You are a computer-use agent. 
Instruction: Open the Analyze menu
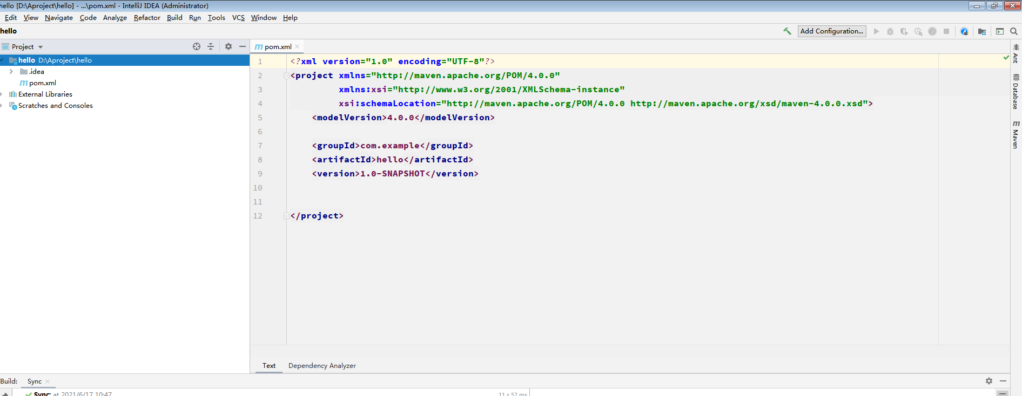tap(115, 17)
